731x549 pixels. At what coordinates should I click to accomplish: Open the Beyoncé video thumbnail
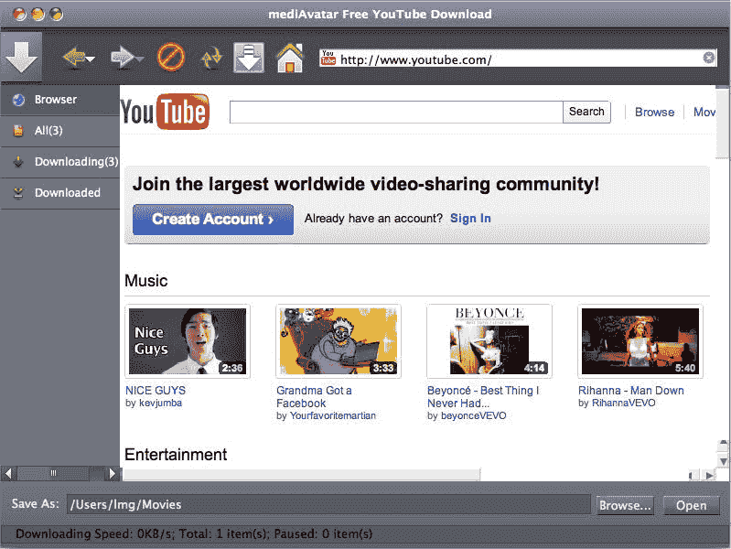(489, 341)
